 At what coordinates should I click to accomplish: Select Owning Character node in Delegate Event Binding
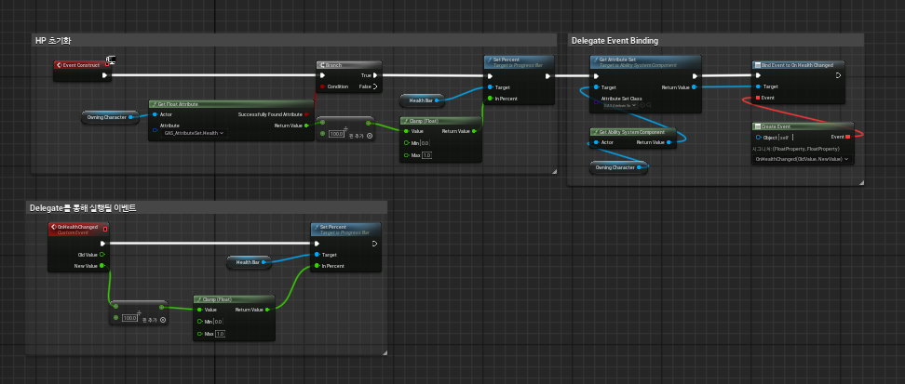(619, 167)
